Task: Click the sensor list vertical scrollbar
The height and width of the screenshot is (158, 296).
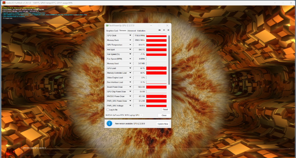Action: click(169, 60)
